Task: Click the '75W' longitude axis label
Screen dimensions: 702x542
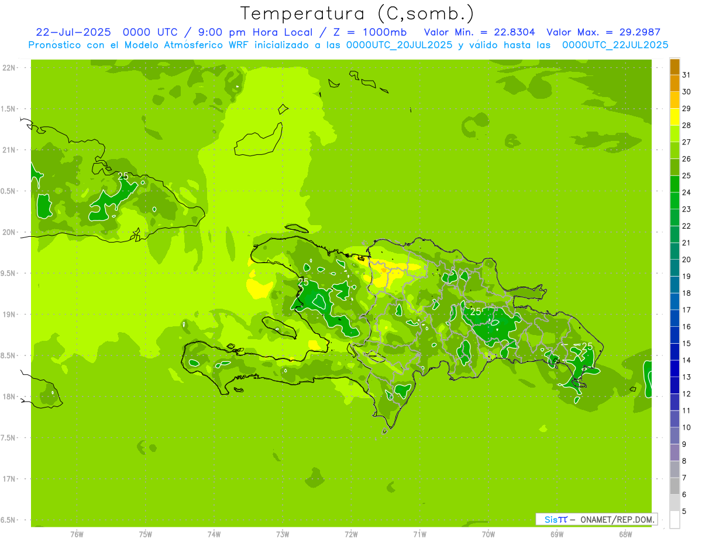Action: click(146, 534)
